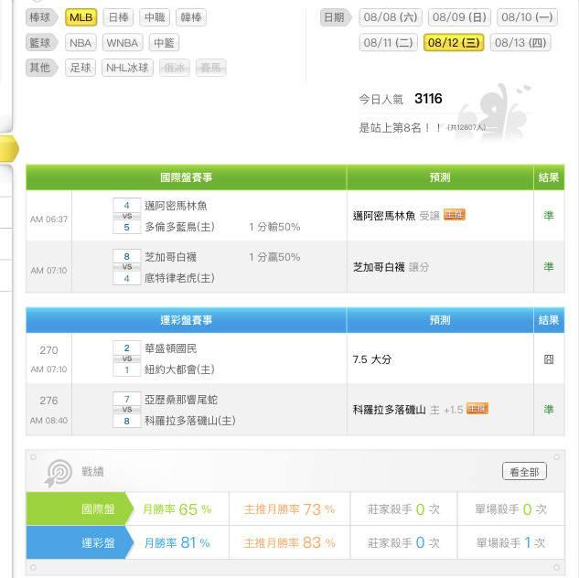Select the 中籃 filter
This screenshot has height=578, width=579.
tap(164, 43)
